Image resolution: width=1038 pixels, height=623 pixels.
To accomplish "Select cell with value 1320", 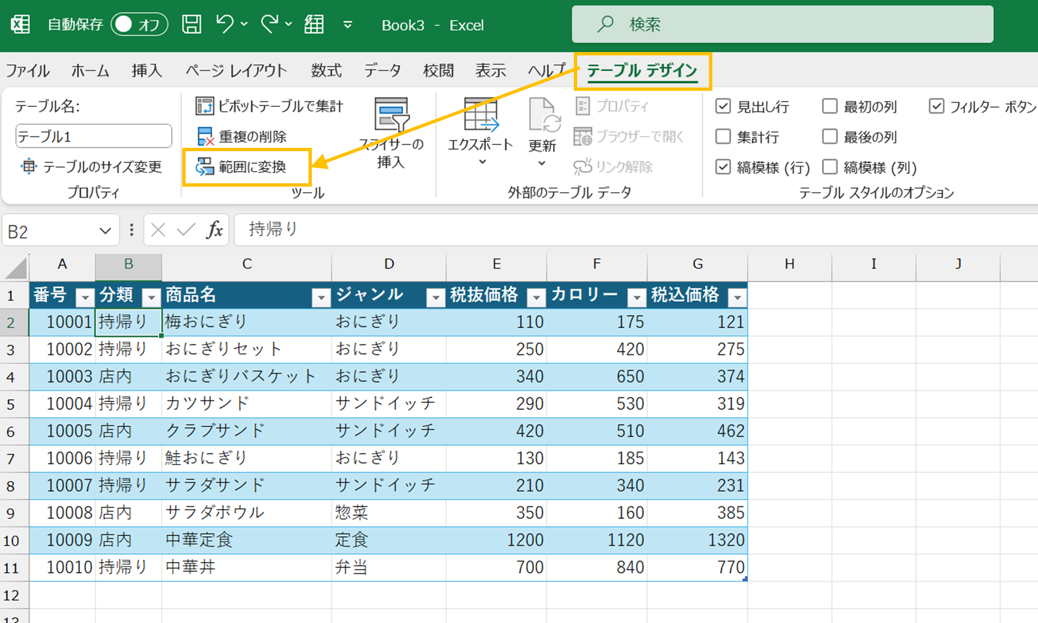I will pyautogui.click(x=697, y=540).
